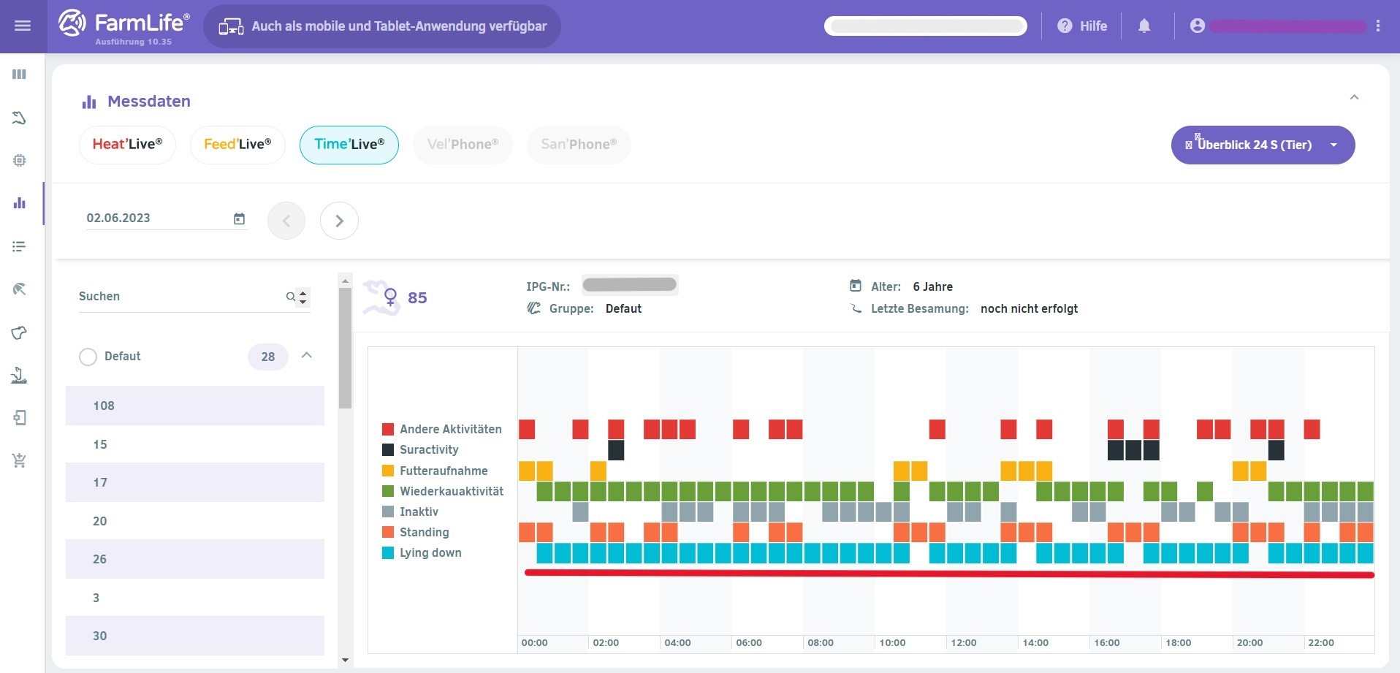Select the Defaut group radio button

[88, 357]
